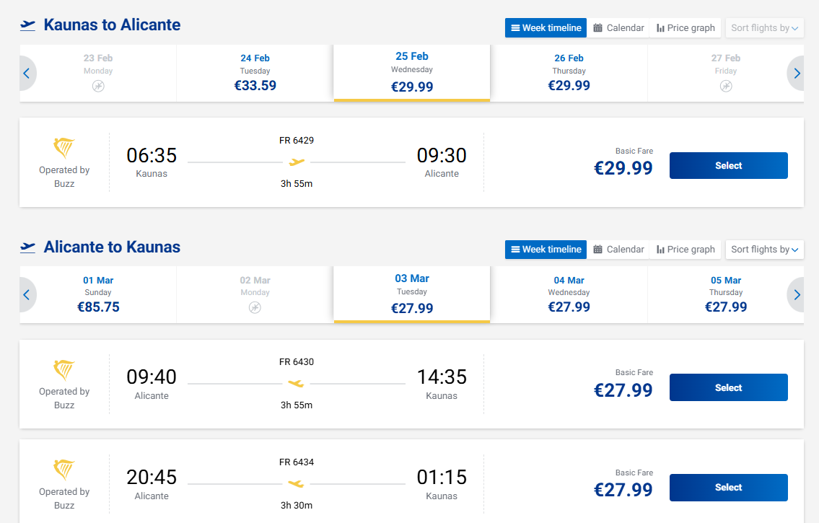Click the no-flight icon under 02 Mar
This screenshot has height=523, width=819.
click(x=255, y=307)
